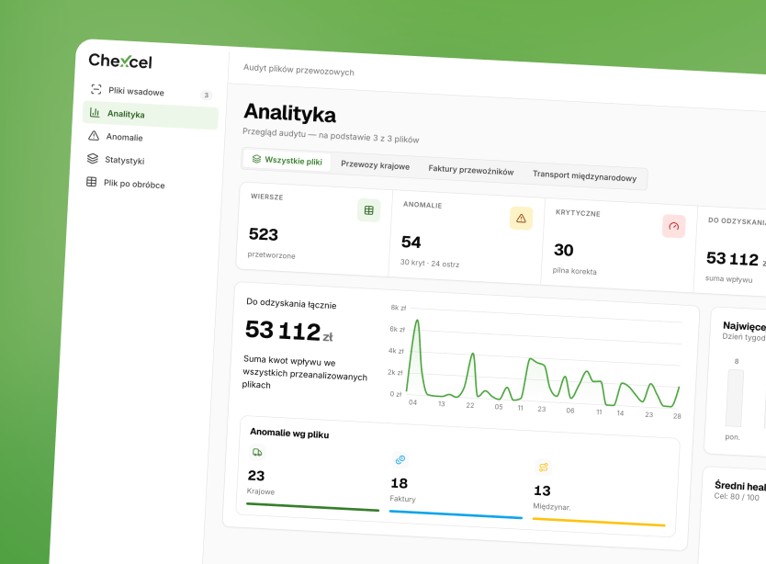
Task: Switch to Wszystkie pliki tab
Action: tap(287, 160)
